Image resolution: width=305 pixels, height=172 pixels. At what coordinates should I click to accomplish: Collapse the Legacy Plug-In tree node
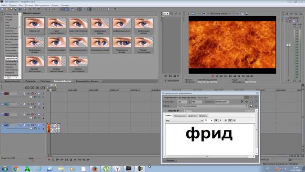5,14
